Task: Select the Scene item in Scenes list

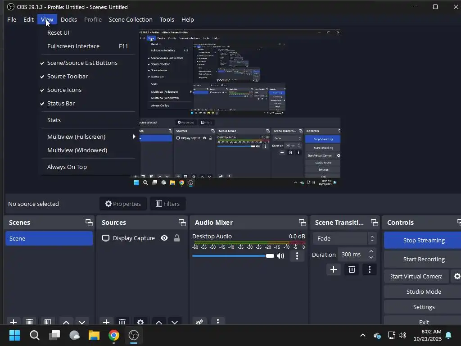Action: (49, 238)
